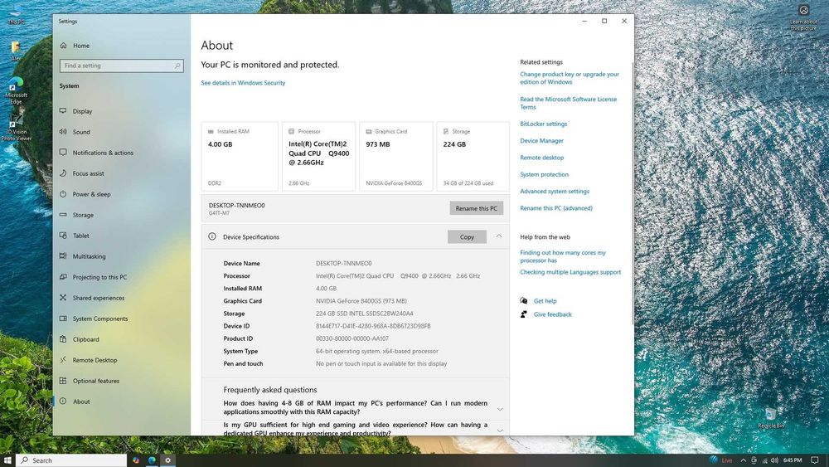Open Remote desktop related link
This screenshot has width=829, height=467.
541,158
